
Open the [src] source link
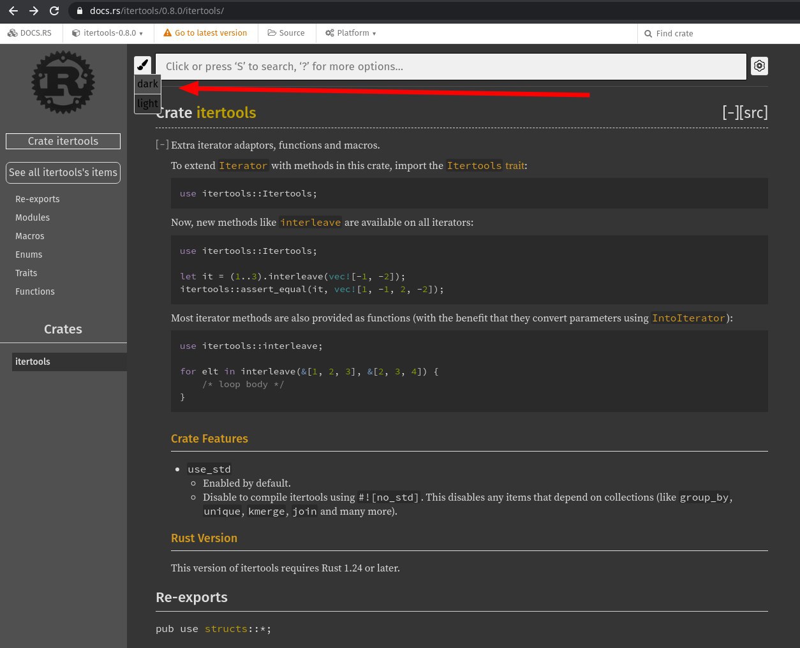753,113
